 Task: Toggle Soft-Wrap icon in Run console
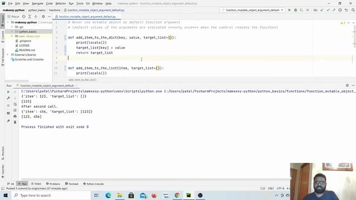point(15,104)
